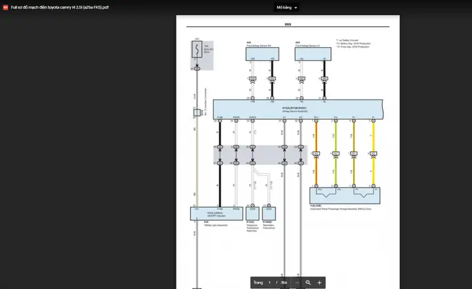Click the Instrument Panel Passenger Airbag Assembly block
Screen dimensions: 472x289
345,195
